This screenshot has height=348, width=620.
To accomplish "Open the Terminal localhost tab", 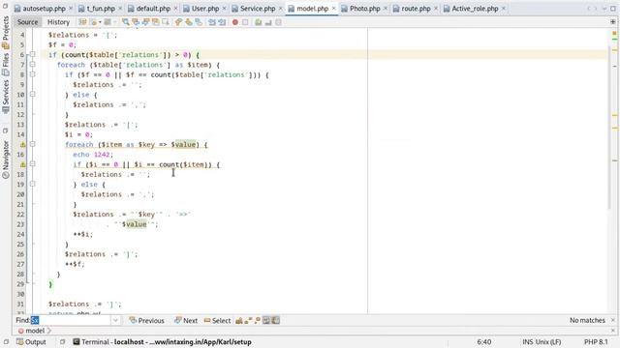I will click(x=162, y=342).
